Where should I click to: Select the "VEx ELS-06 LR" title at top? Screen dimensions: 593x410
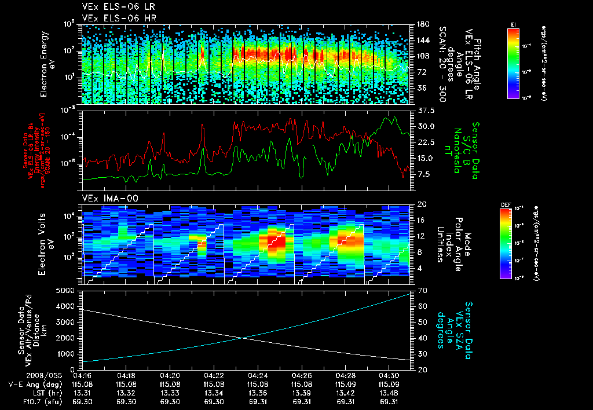pyautogui.click(x=118, y=6)
